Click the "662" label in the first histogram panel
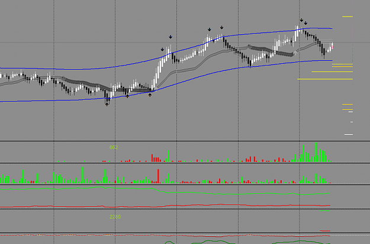This screenshot has width=370, height=244. [114, 148]
